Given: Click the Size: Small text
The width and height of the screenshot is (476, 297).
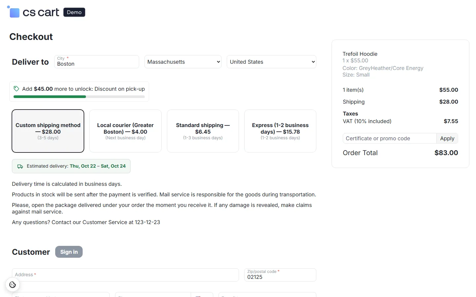Looking at the screenshot, I should [x=356, y=75].
